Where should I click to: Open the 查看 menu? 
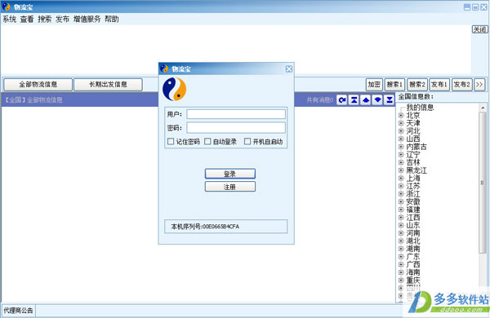click(27, 20)
